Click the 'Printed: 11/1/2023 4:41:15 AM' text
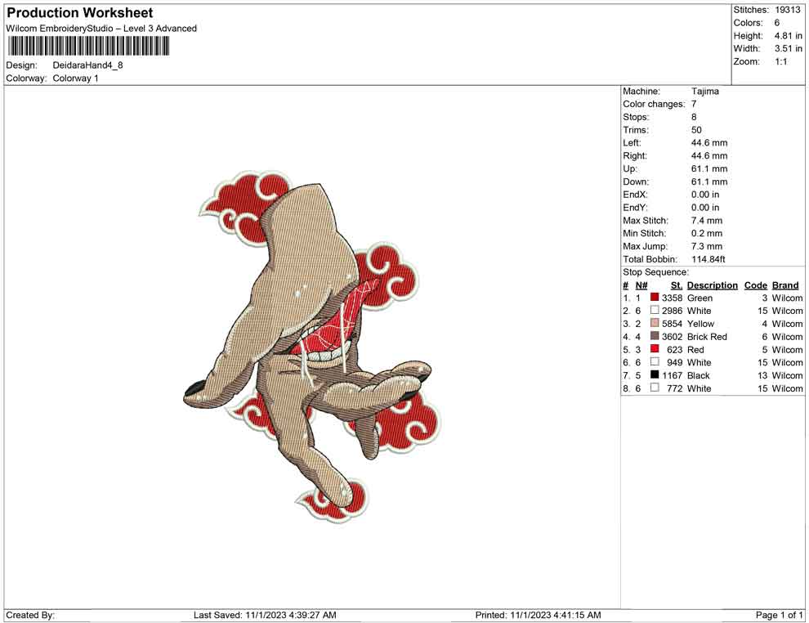The image size is (809, 623). click(538, 615)
